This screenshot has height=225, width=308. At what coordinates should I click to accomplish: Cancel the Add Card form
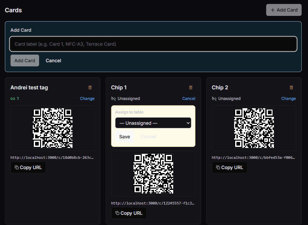53,61
